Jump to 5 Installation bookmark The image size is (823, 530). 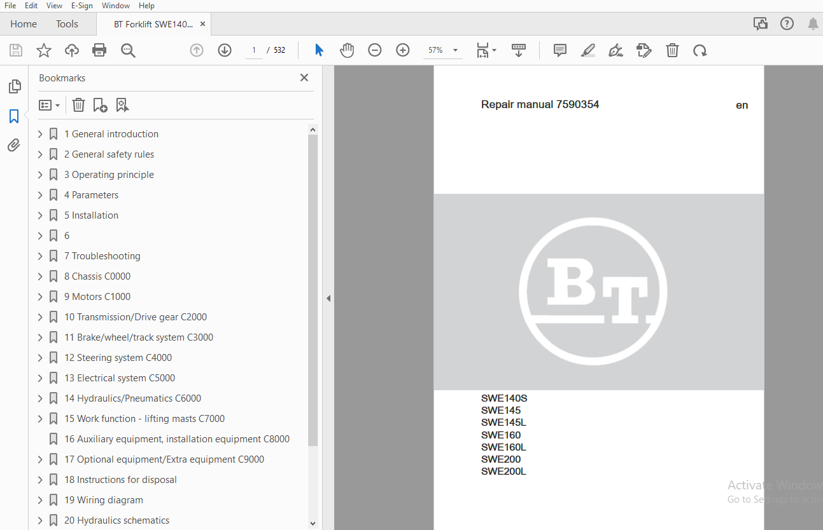pyautogui.click(x=91, y=215)
